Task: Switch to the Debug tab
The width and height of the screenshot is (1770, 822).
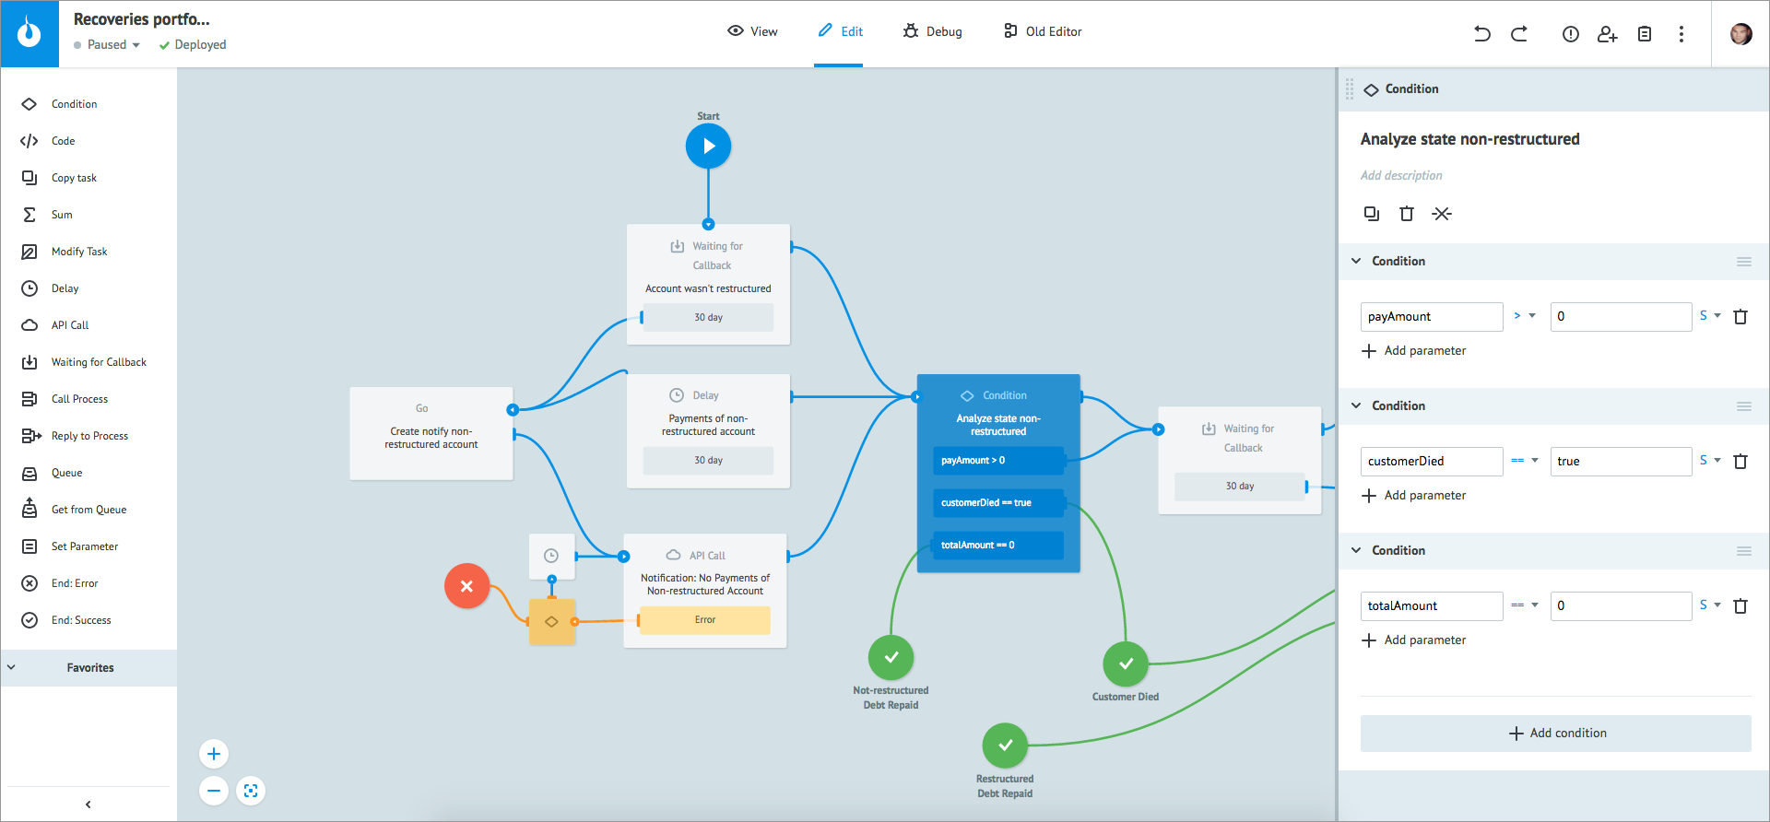Action: point(933,31)
